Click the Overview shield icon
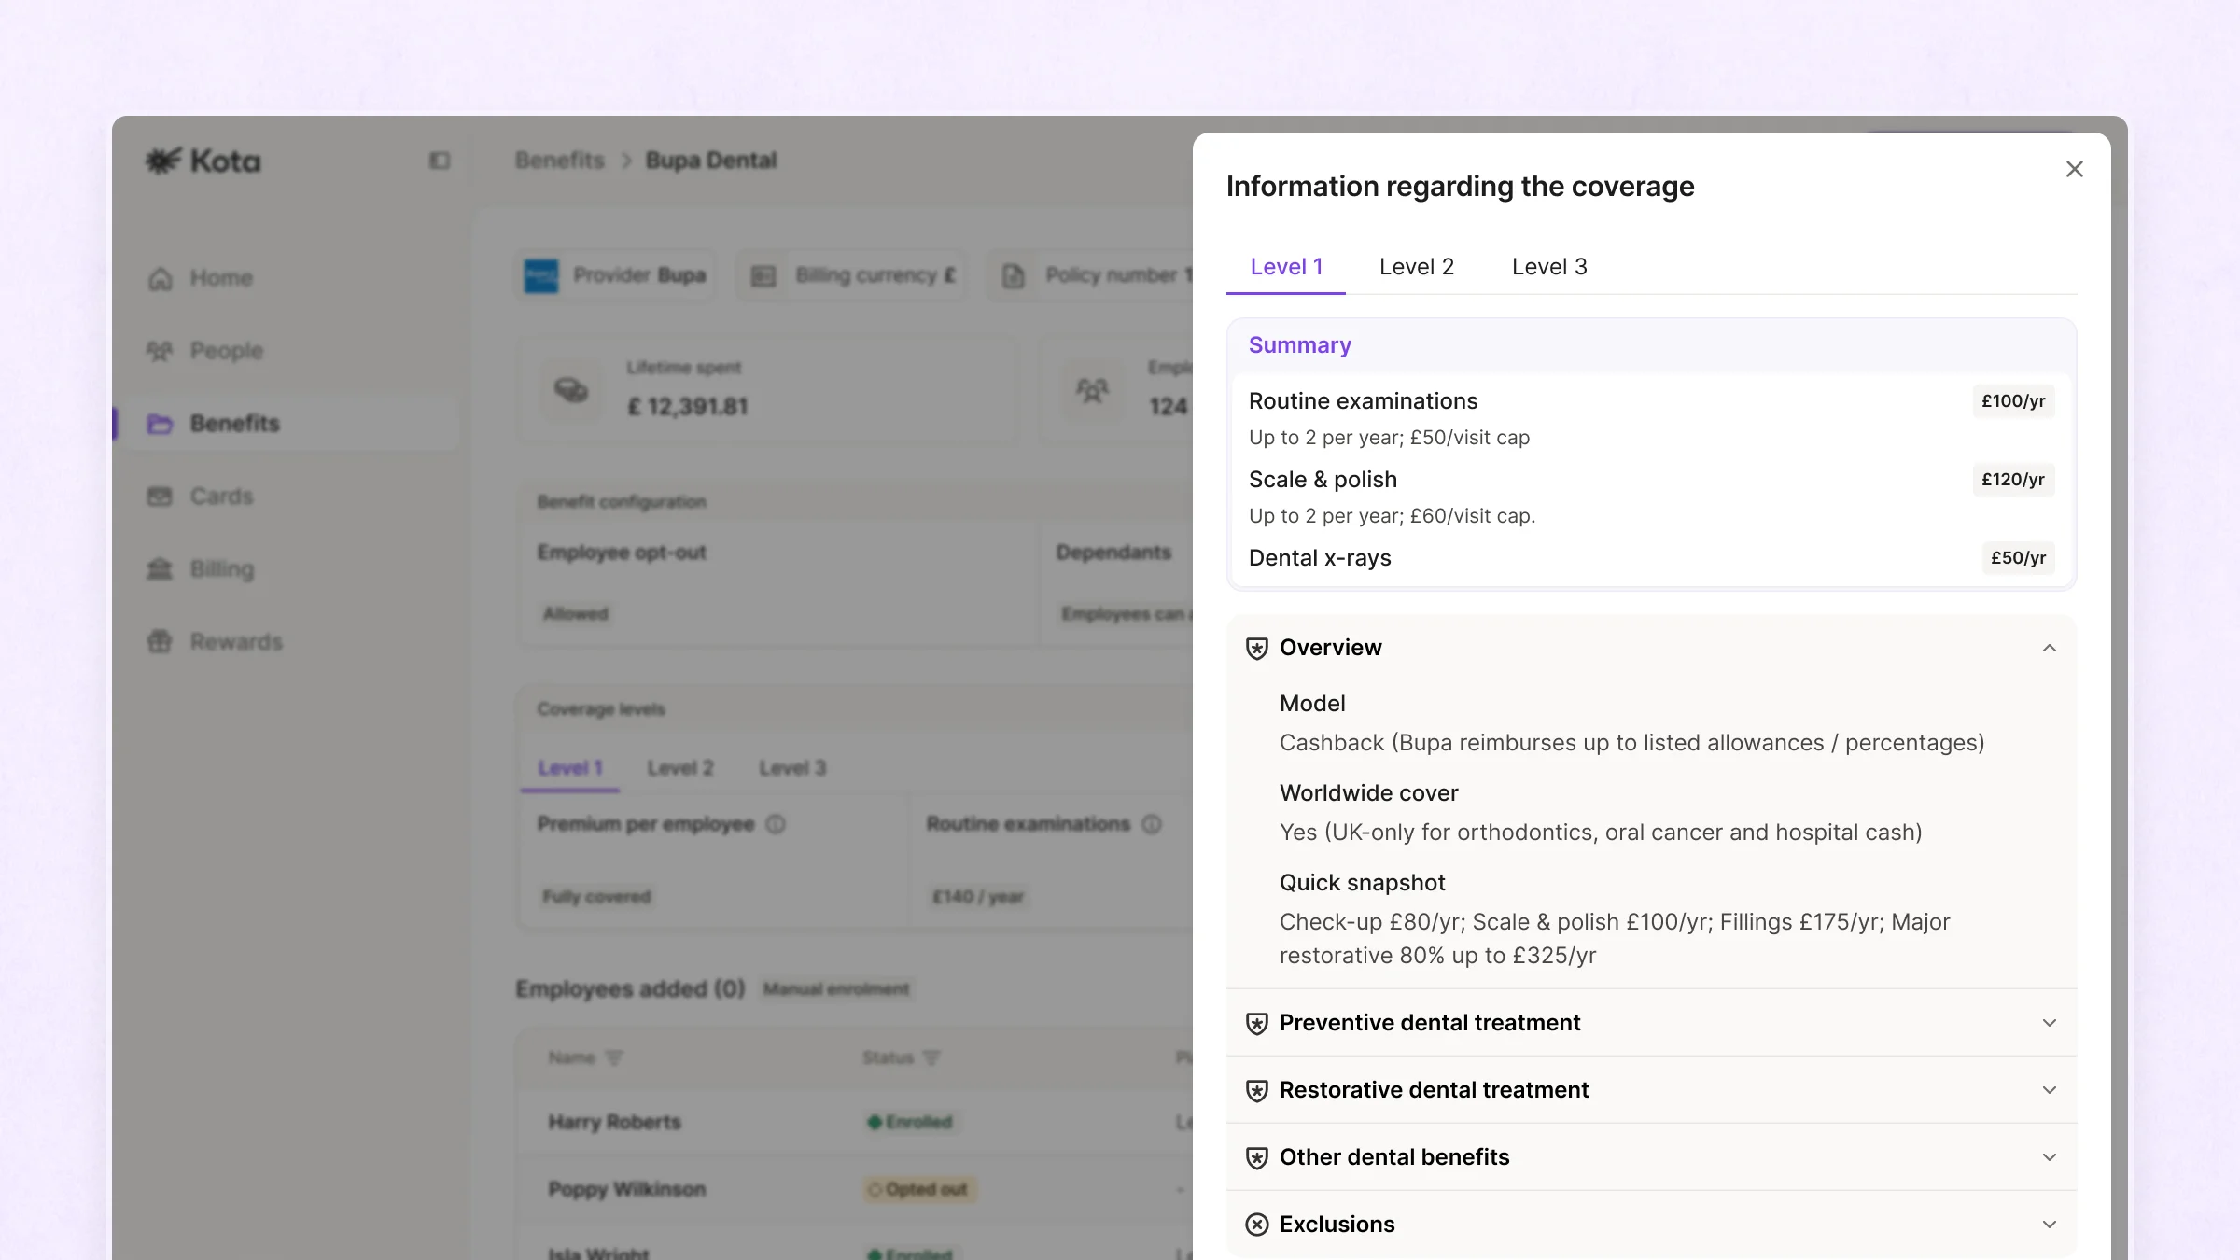Screen dimensions: 2240x1260 click(1256, 649)
